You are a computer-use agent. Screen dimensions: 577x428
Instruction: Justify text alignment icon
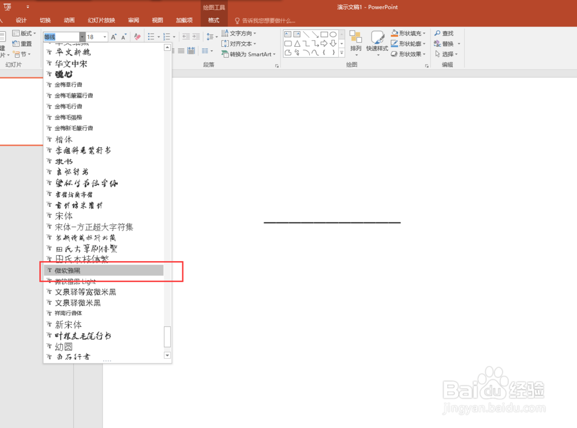pyautogui.click(x=181, y=51)
